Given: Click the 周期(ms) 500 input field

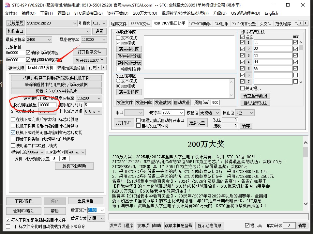Looking at the screenshot, I should tap(215, 102).
